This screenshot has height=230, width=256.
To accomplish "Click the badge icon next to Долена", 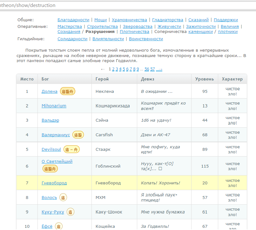I will pyautogui.click(x=68, y=91).
